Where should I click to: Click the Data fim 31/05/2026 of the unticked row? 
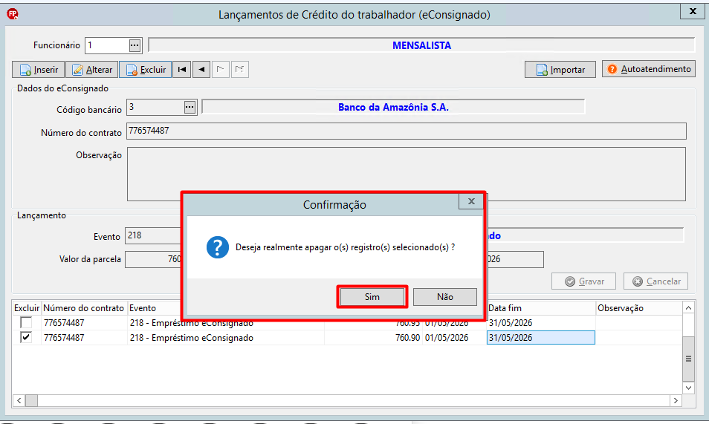[x=511, y=323]
